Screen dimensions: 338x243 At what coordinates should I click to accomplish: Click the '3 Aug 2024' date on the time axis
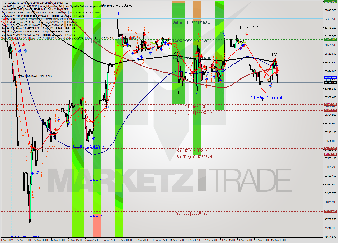pos(7,240)
